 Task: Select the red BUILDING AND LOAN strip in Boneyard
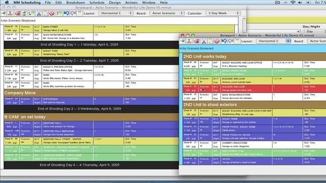pyautogui.click(x=254, y=88)
